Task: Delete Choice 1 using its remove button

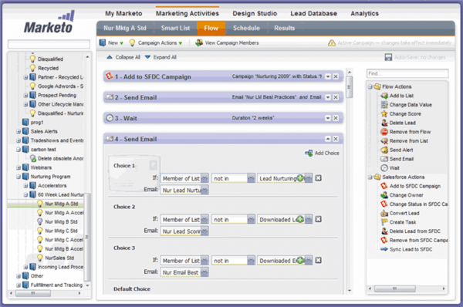Action: pos(318,178)
